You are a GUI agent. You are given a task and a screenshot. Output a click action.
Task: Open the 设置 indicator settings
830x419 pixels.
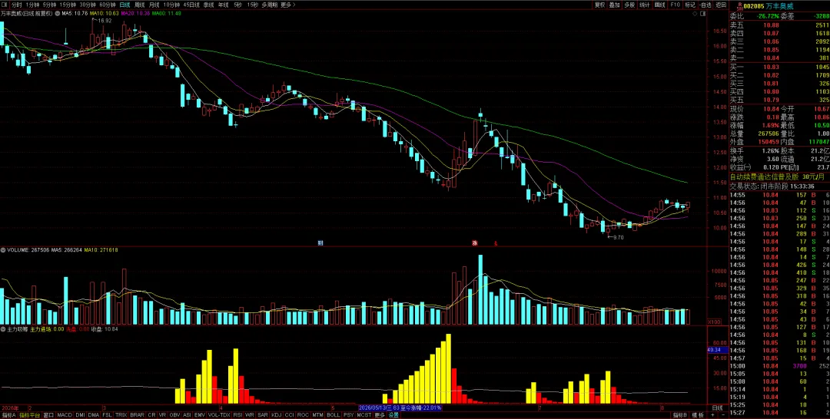pos(393,415)
